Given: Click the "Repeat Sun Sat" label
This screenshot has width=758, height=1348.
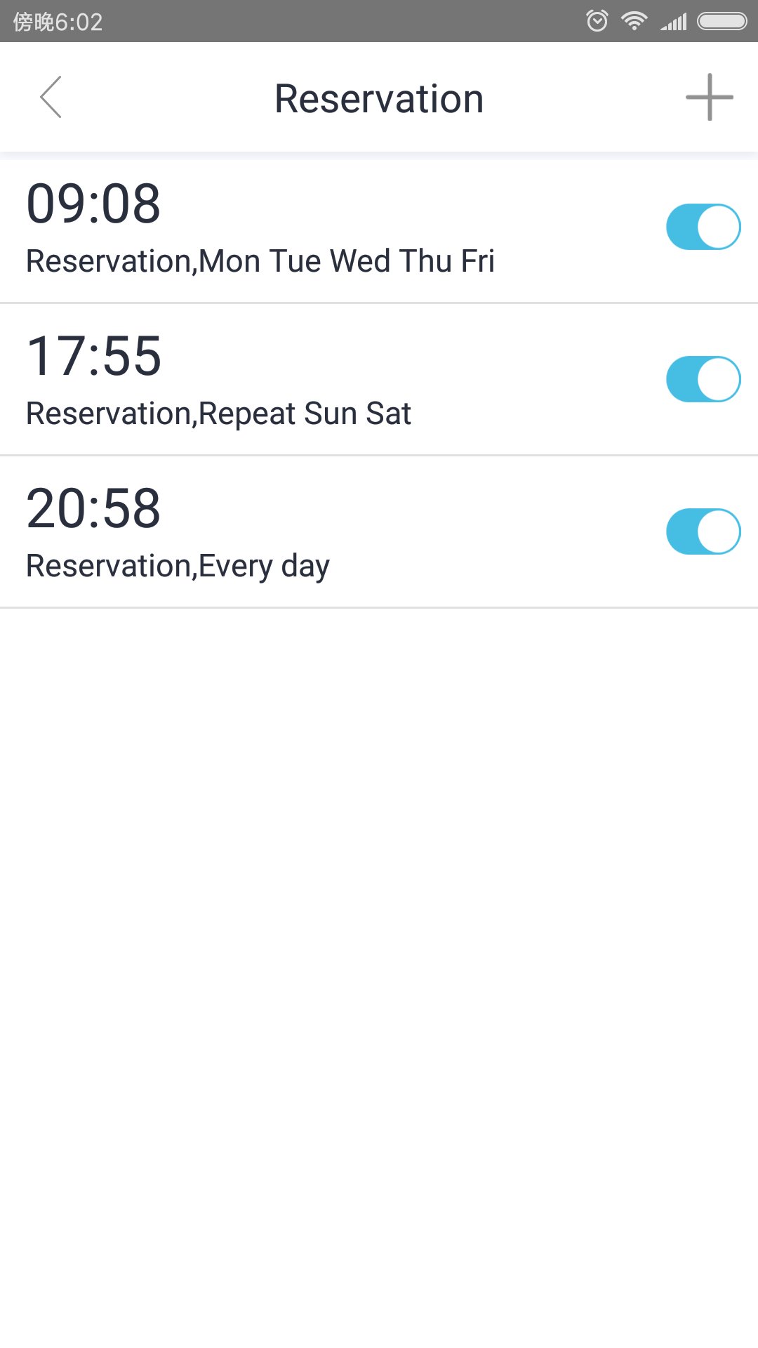Looking at the screenshot, I should (305, 414).
